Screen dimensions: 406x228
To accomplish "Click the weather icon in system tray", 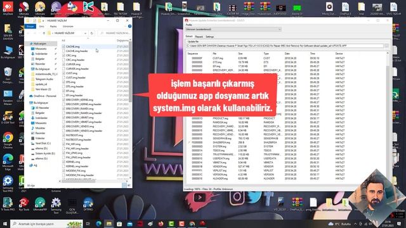I will [x=331, y=224].
